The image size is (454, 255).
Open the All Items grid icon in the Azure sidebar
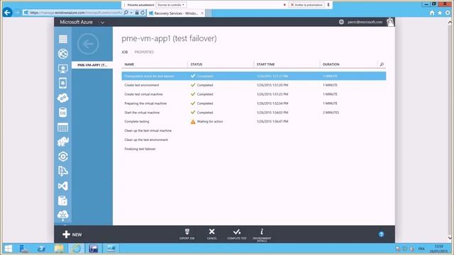click(63, 39)
